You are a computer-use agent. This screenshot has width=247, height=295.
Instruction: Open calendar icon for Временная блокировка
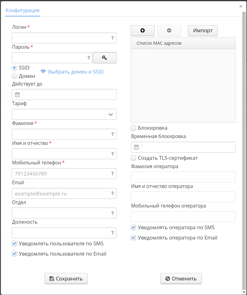click(x=136, y=147)
